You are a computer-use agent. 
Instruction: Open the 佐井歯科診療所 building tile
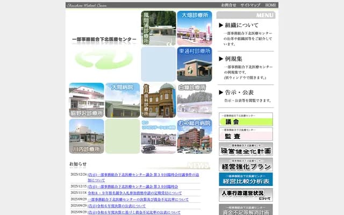click(159, 100)
